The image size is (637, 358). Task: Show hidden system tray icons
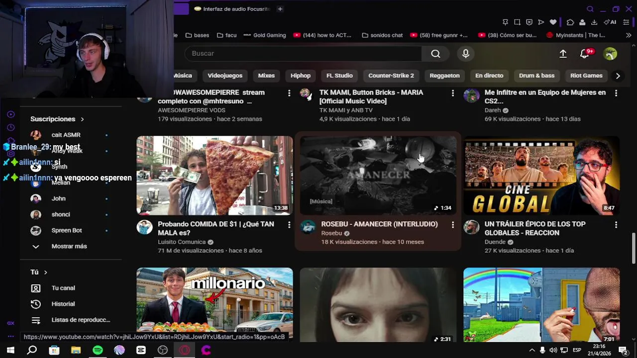coord(532,350)
